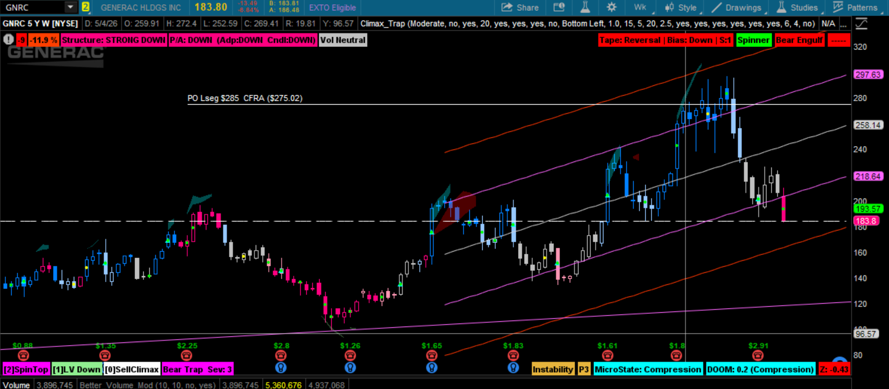Screen dimensions: 889x389
Task: Click the '[2]SpinTop' label
Action: point(26,369)
